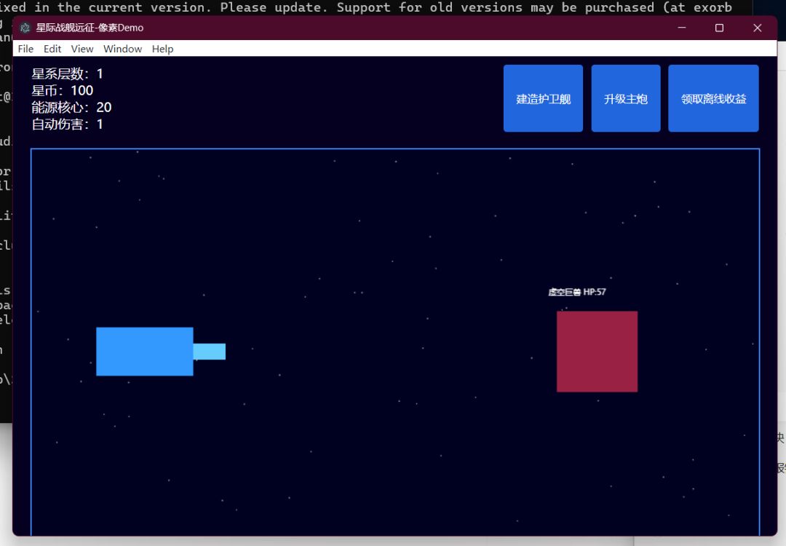The image size is (786, 546).
Task: Open the Help menu
Action: click(162, 49)
